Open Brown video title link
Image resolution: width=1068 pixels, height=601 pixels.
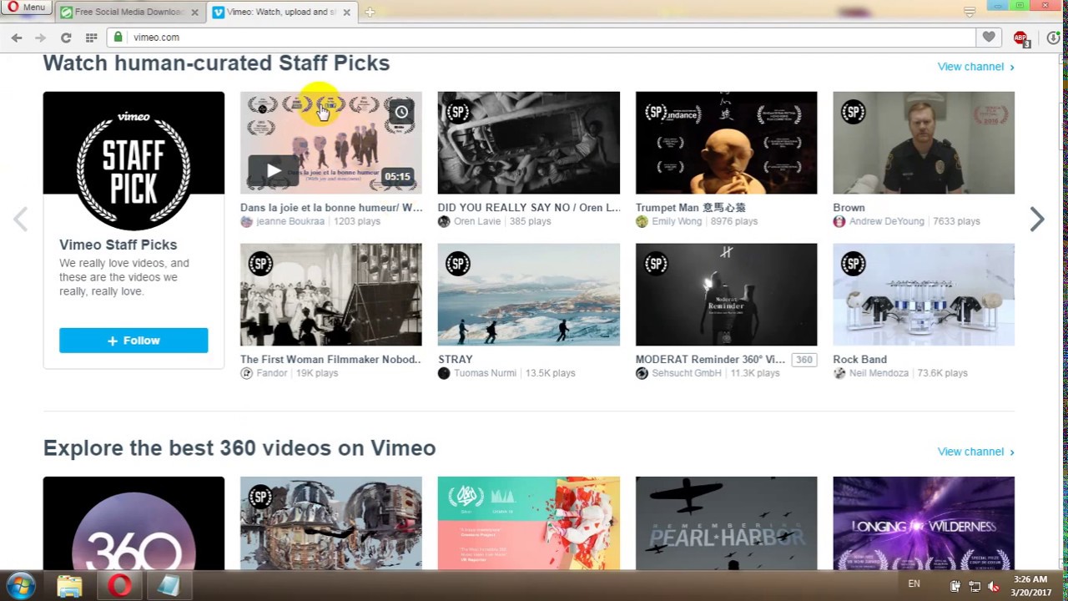849,208
